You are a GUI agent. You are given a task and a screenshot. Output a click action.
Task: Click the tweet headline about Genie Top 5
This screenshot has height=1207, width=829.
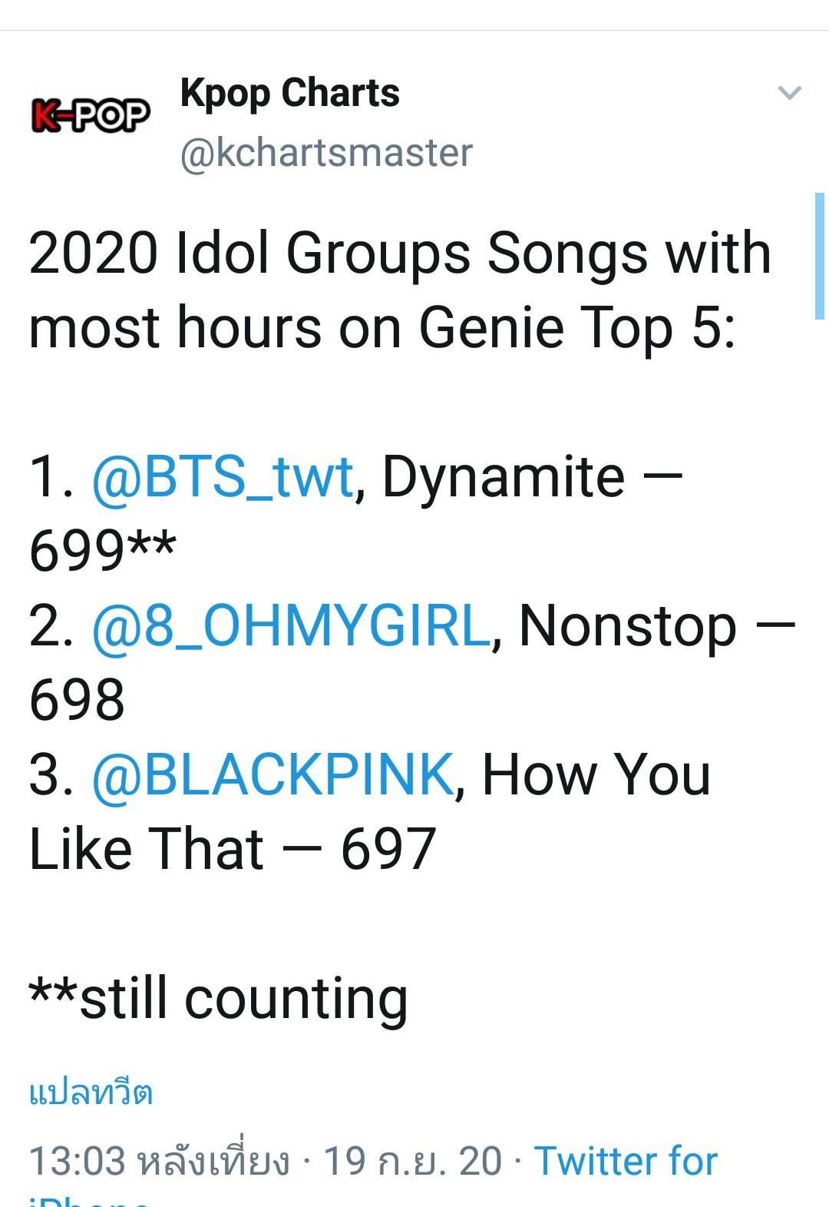pyautogui.click(x=399, y=290)
